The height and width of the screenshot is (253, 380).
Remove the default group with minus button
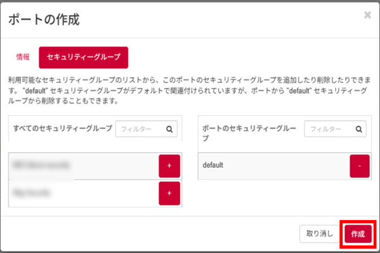pos(359,166)
